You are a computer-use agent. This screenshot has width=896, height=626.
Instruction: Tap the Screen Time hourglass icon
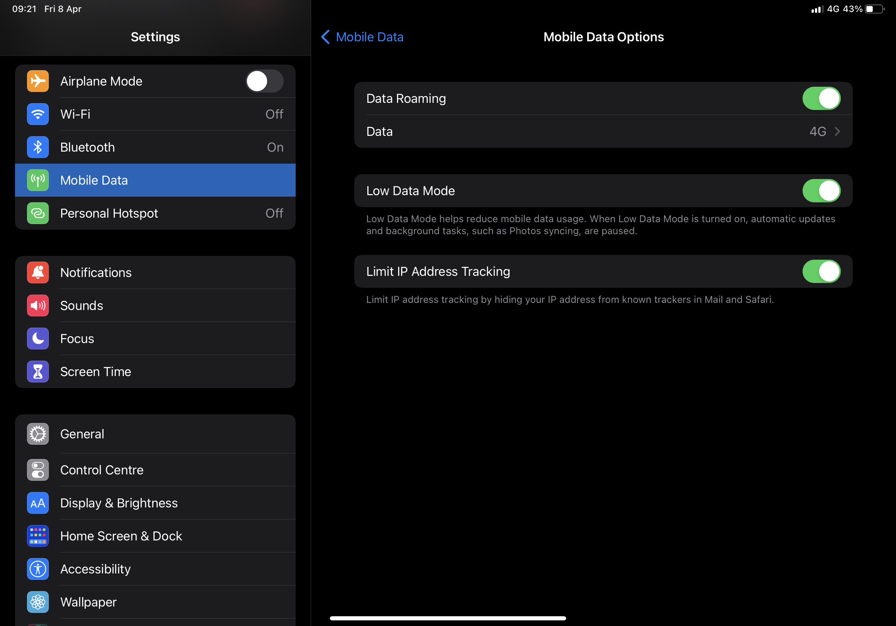tap(38, 372)
